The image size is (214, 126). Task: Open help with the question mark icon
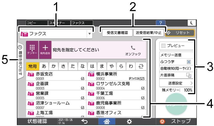[161, 23]
